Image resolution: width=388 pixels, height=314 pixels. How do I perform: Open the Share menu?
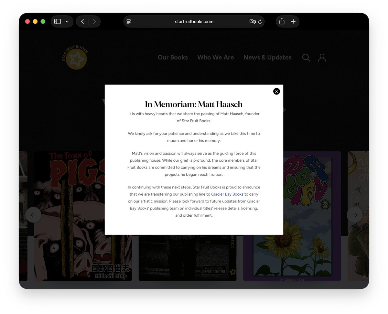pyautogui.click(x=282, y=22)
